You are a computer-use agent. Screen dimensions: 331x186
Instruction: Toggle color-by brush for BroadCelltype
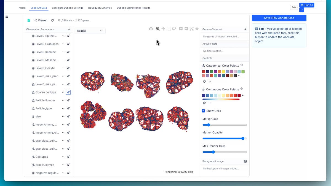(68, 165)
